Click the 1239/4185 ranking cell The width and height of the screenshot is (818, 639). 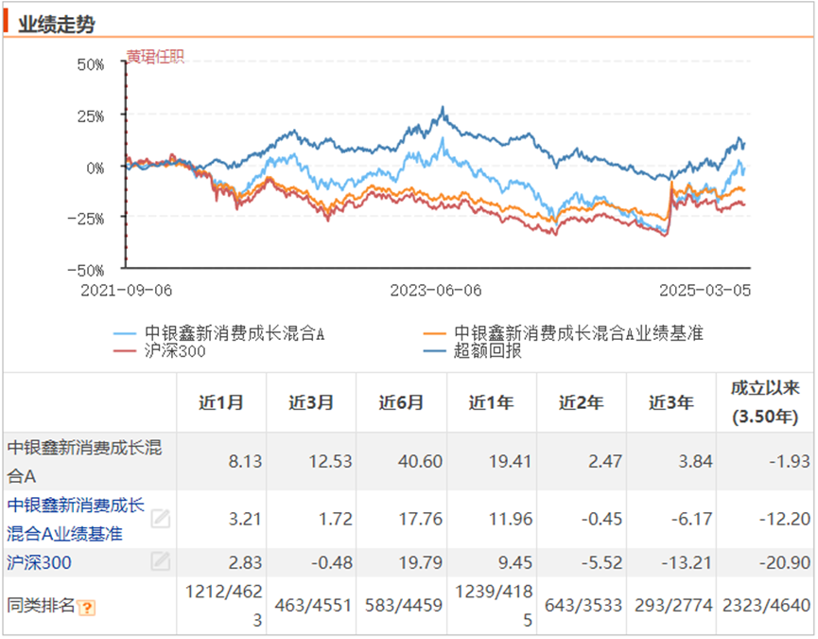(x=494, y=606)
